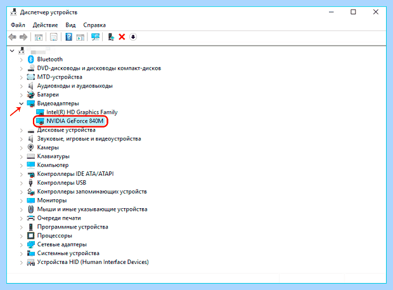Viewport: 393px width, 290px height.
Task: Select the Процессоры row label
Action: [x=55, y=236]
